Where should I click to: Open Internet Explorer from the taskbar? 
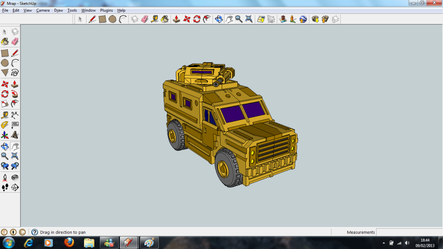29,243
